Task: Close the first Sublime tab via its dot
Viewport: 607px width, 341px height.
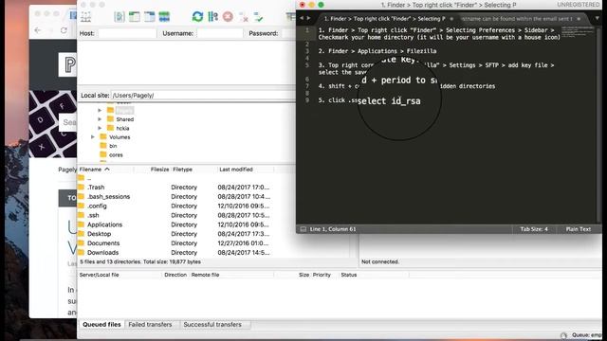Action: [451, 19]
